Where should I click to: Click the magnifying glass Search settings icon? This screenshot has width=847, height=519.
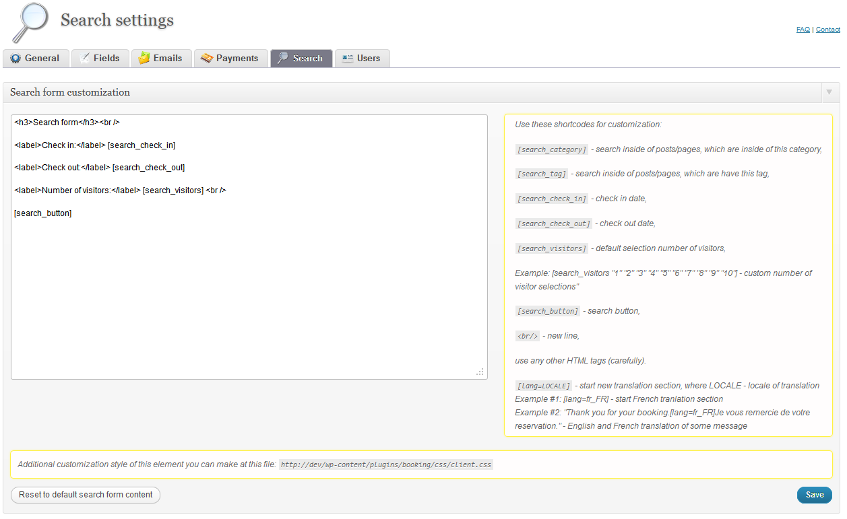point(30,22)
